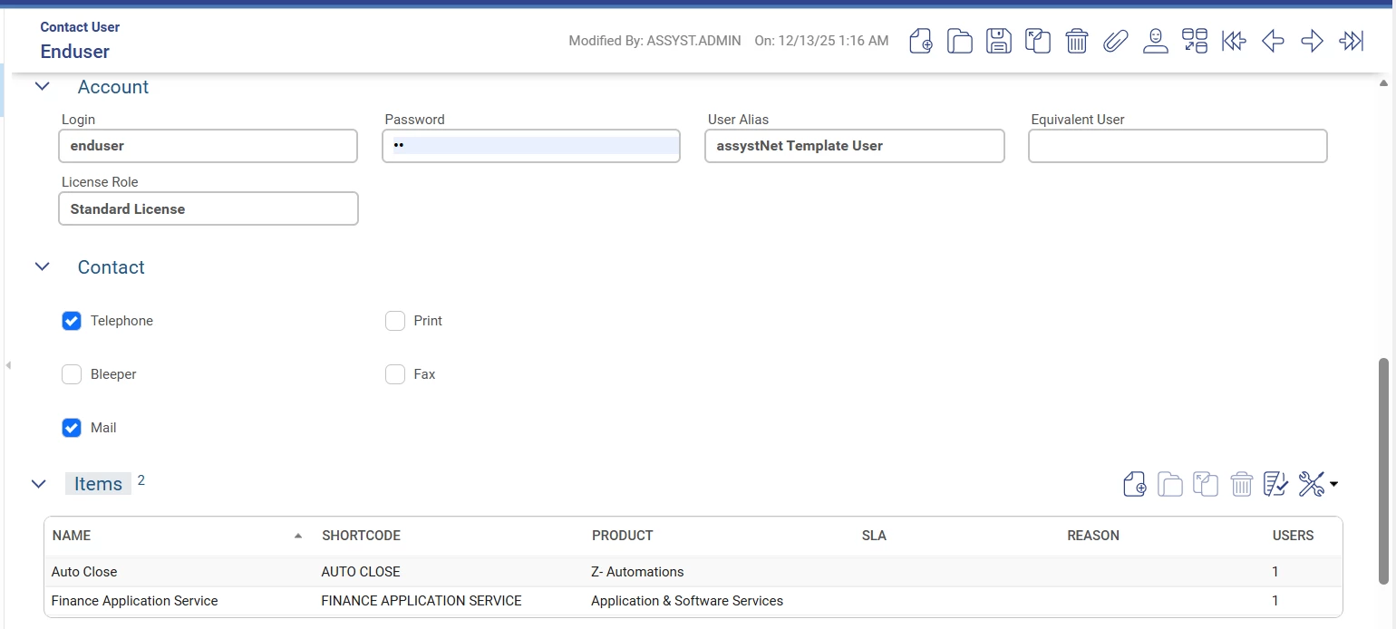Open the License Role field

click(x=208, y=208)
